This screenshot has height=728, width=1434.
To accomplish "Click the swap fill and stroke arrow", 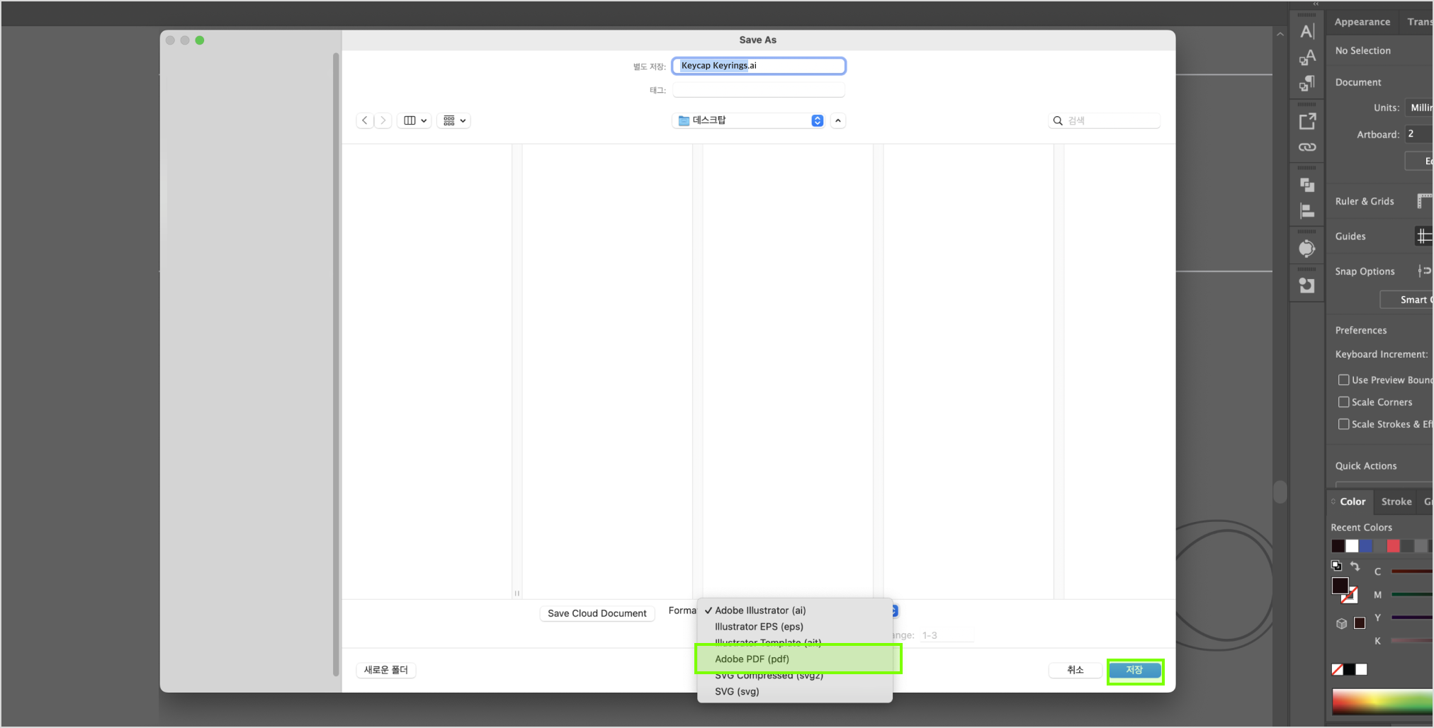I will pos(1355,566).
